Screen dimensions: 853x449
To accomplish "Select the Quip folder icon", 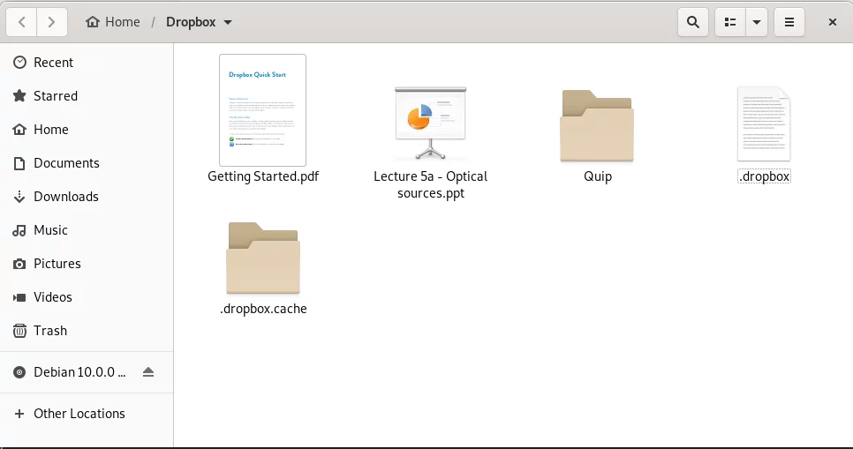I will (x=597, y=126).
